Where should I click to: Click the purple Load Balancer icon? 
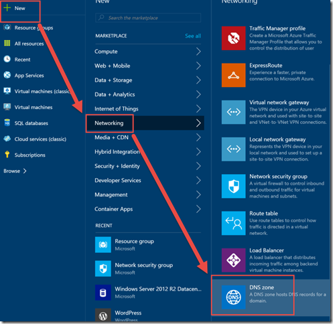pyautogui.click(x=233, y=260)
